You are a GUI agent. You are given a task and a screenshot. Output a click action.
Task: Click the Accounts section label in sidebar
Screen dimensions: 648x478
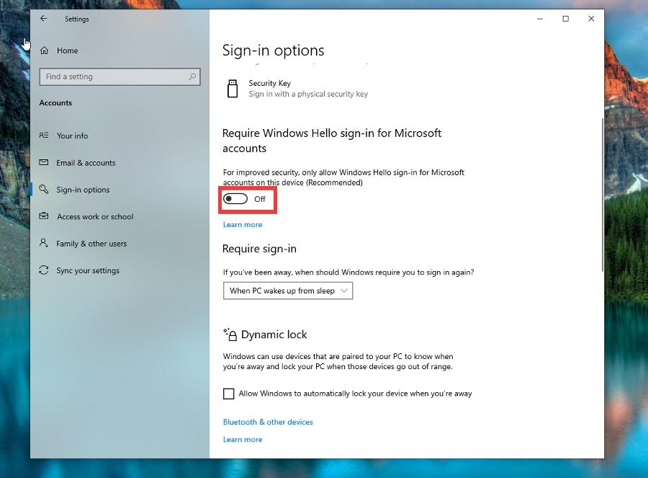55,102
